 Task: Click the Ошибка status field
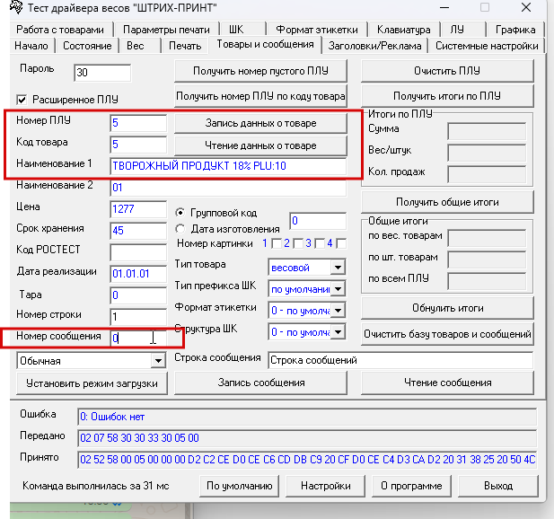click(x=307, y=417)
